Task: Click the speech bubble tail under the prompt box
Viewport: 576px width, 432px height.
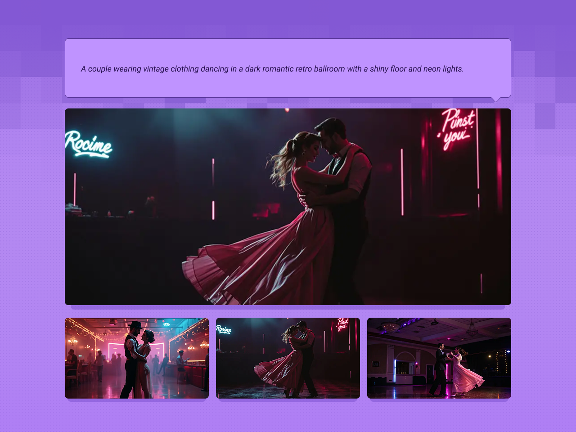Action: point(496,99)
